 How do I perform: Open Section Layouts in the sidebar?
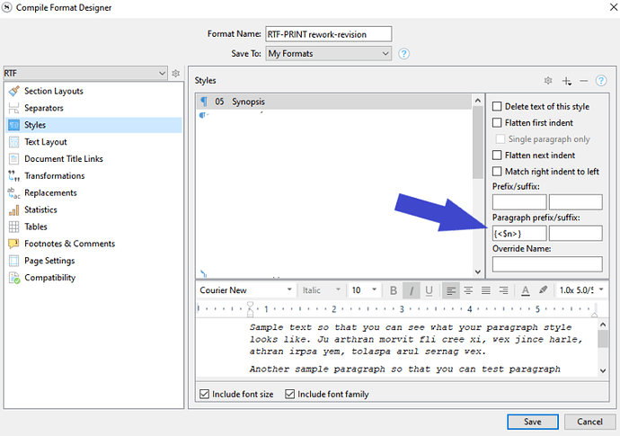pos(54,91)
